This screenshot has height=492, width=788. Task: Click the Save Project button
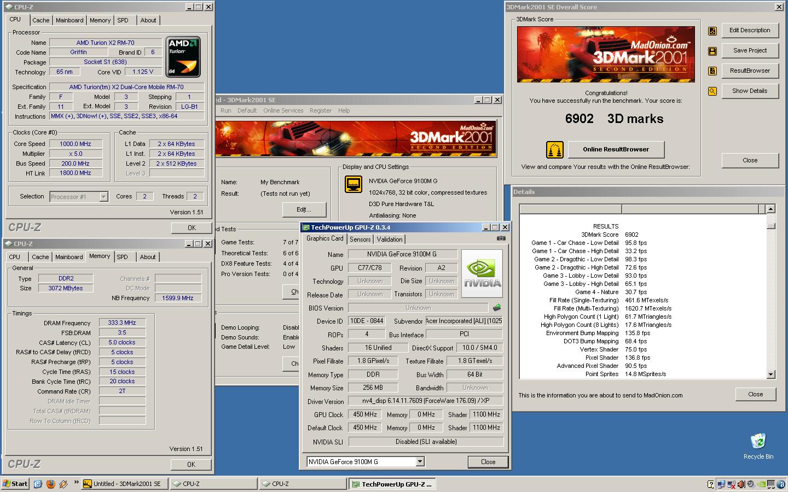click(750, 51)
